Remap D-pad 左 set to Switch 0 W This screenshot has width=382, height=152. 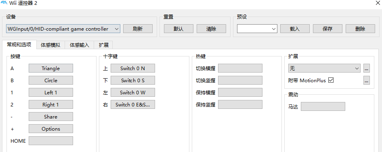133,92
